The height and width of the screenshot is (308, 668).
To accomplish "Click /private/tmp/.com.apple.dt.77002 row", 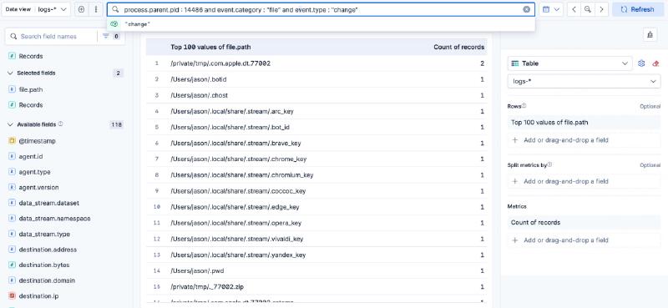I will pos(316,63).
